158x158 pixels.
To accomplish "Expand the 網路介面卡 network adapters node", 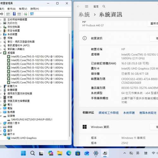I will pyautogui.click(x=1, y=123).
